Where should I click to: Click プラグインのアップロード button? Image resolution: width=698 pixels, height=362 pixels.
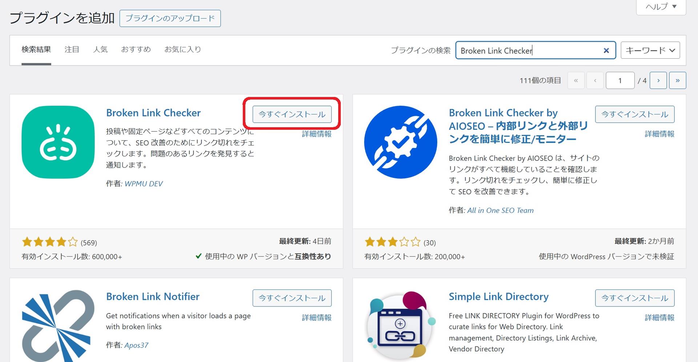[x=170, y=18]
